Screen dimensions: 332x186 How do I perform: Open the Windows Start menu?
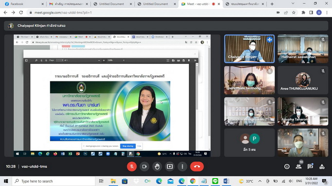click(6, 181)
